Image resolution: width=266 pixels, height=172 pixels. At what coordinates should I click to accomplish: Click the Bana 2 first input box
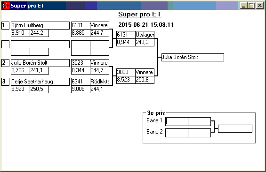[x=177, y=133]
